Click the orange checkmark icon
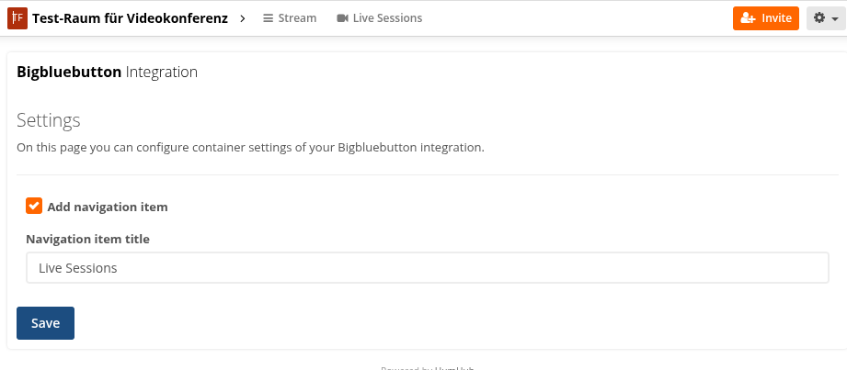This screenshot has width=847, height=370. [34, 206]
